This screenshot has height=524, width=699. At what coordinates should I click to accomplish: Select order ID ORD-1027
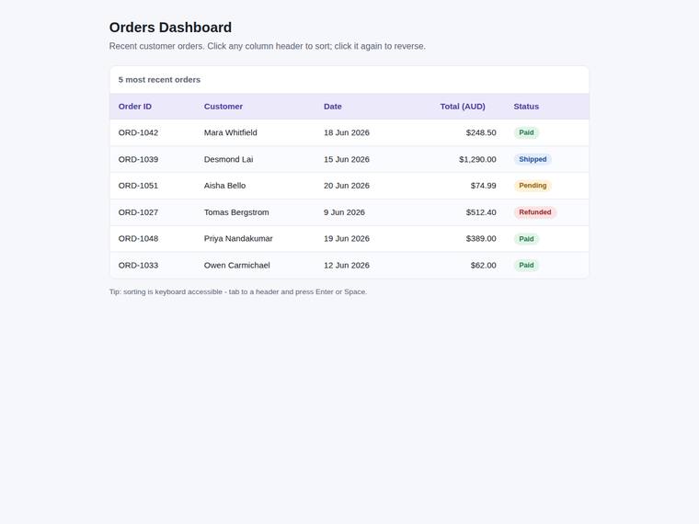pos(138,212)
